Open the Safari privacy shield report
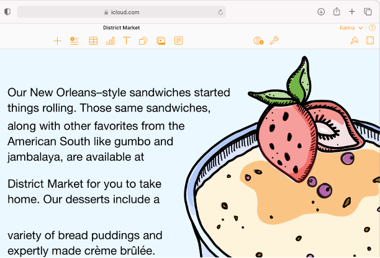The width and height of the screenshot is (380, 258). pos(7,12)
